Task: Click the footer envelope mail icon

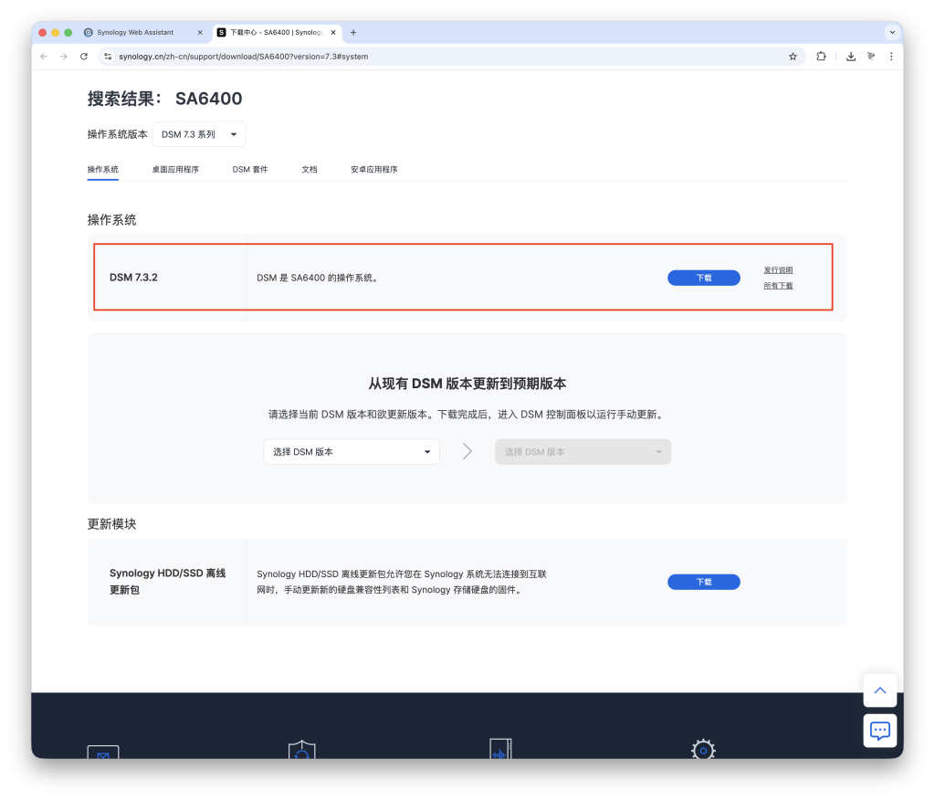Action: [x=103, y=752]
